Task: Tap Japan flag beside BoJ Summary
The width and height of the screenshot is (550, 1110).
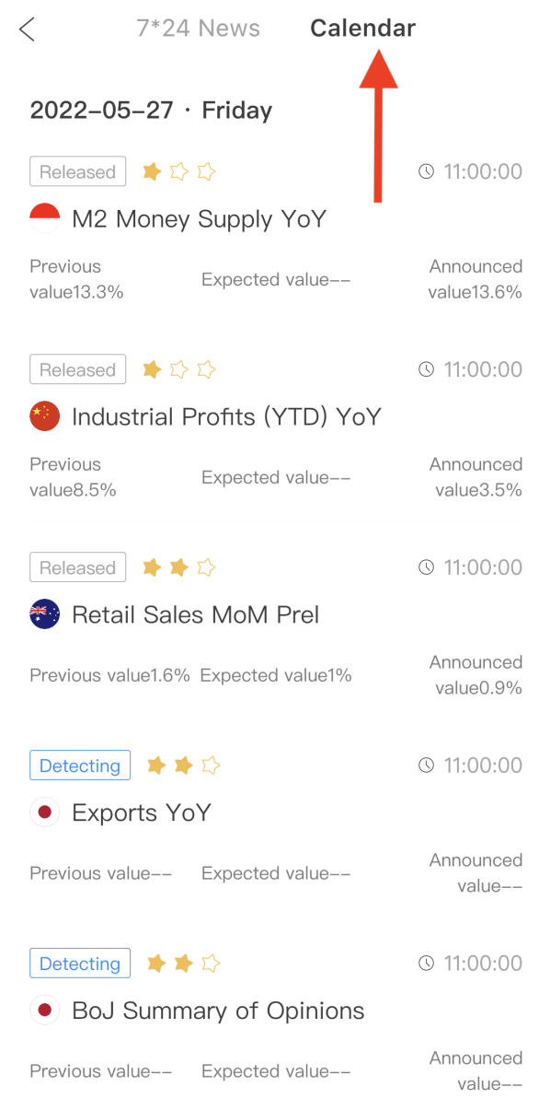Action: point(44,1011)
